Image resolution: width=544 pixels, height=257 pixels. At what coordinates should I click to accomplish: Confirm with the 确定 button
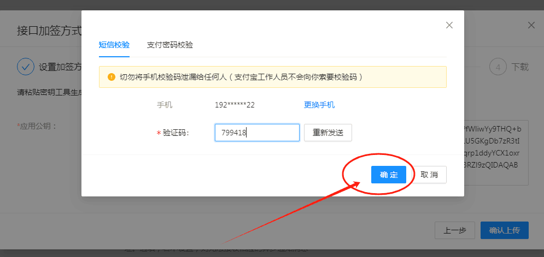[389, 175]
